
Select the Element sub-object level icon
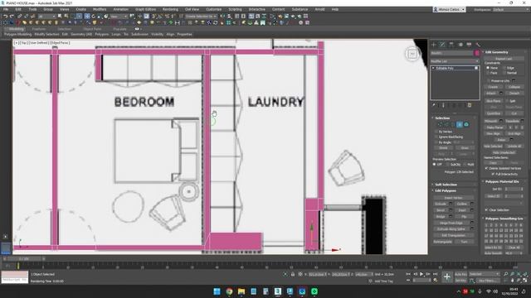click(x=466, y=125)
